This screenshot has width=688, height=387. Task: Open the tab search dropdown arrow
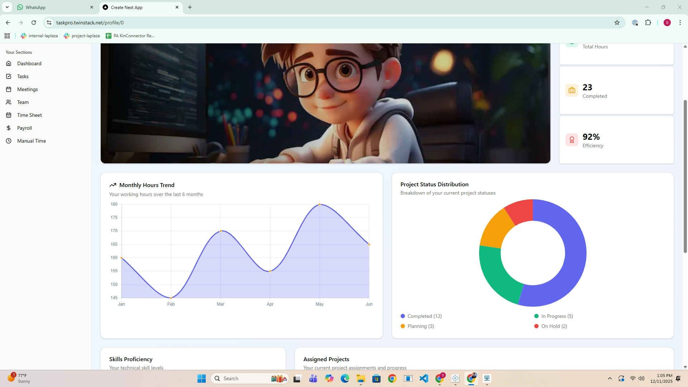click(7, 7)
